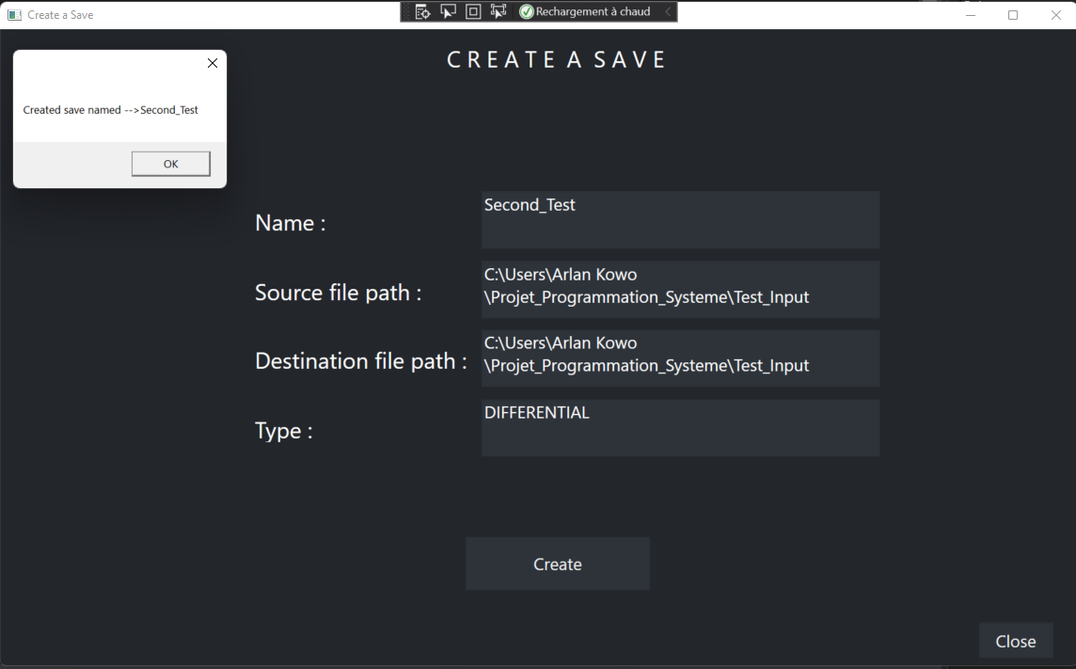Dismiss the confirmation dialog with its X

click(x=212, y=63)
